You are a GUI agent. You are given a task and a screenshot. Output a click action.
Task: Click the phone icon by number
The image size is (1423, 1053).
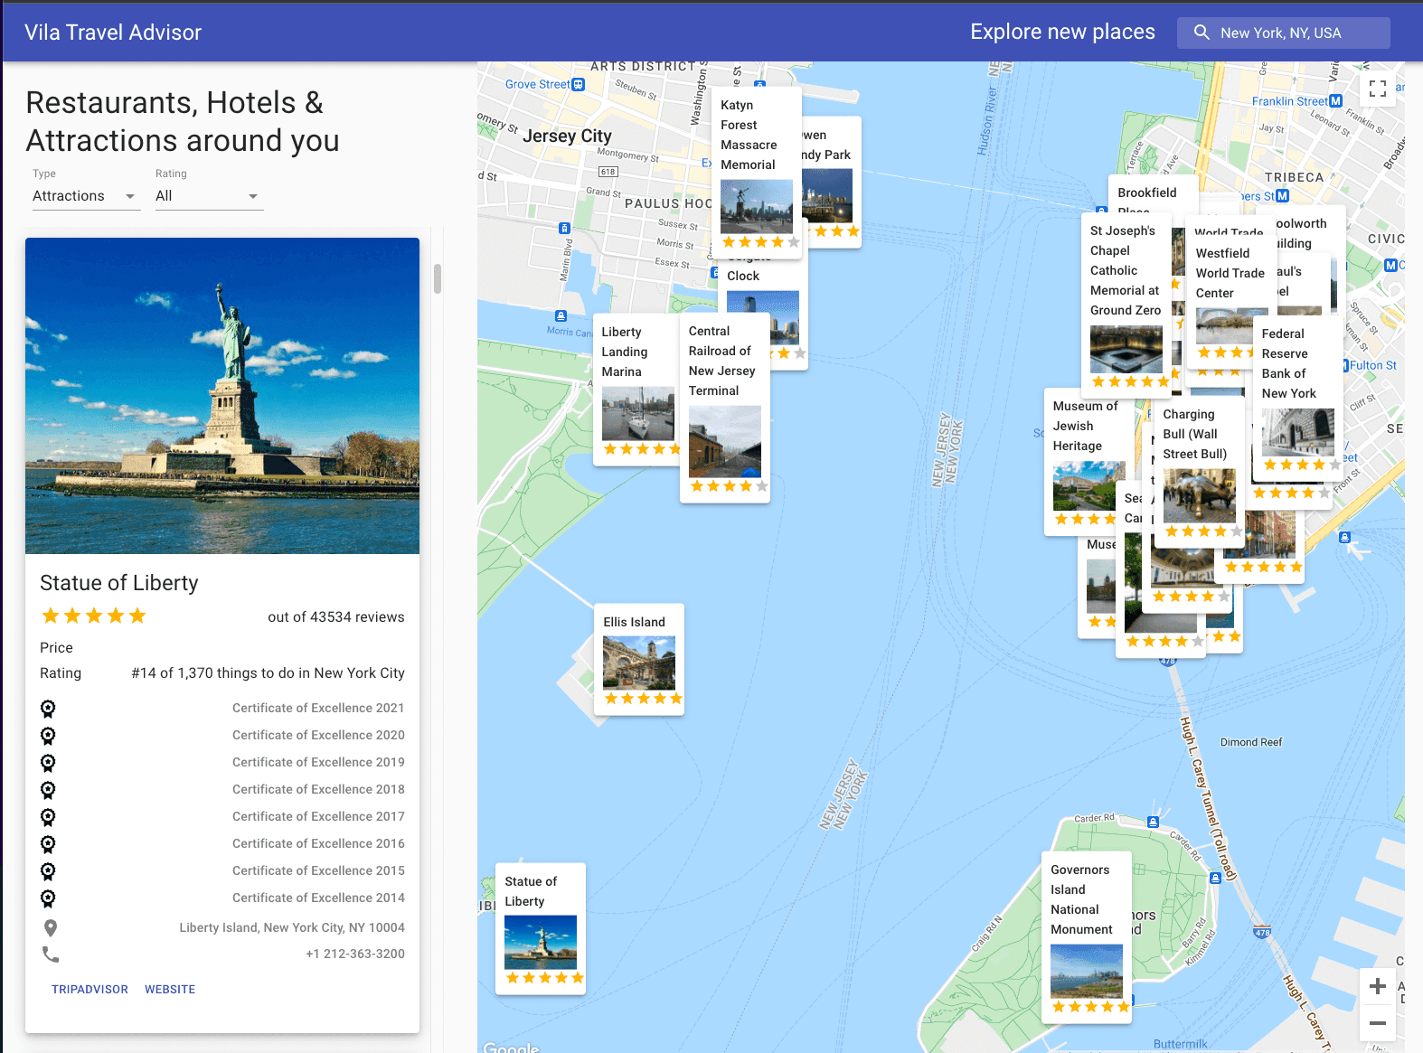pyautogui.click(x=51, y=954)
